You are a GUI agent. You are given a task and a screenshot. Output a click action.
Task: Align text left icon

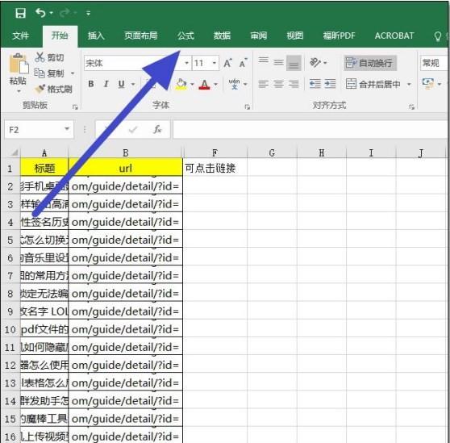pos(263,84)
